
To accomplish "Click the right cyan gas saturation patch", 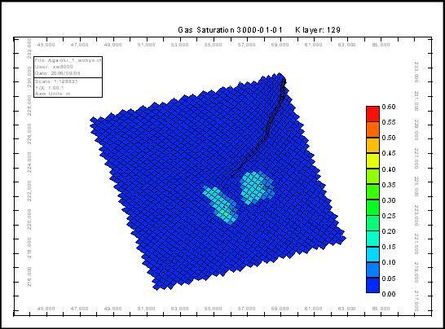I will point(257,188).
